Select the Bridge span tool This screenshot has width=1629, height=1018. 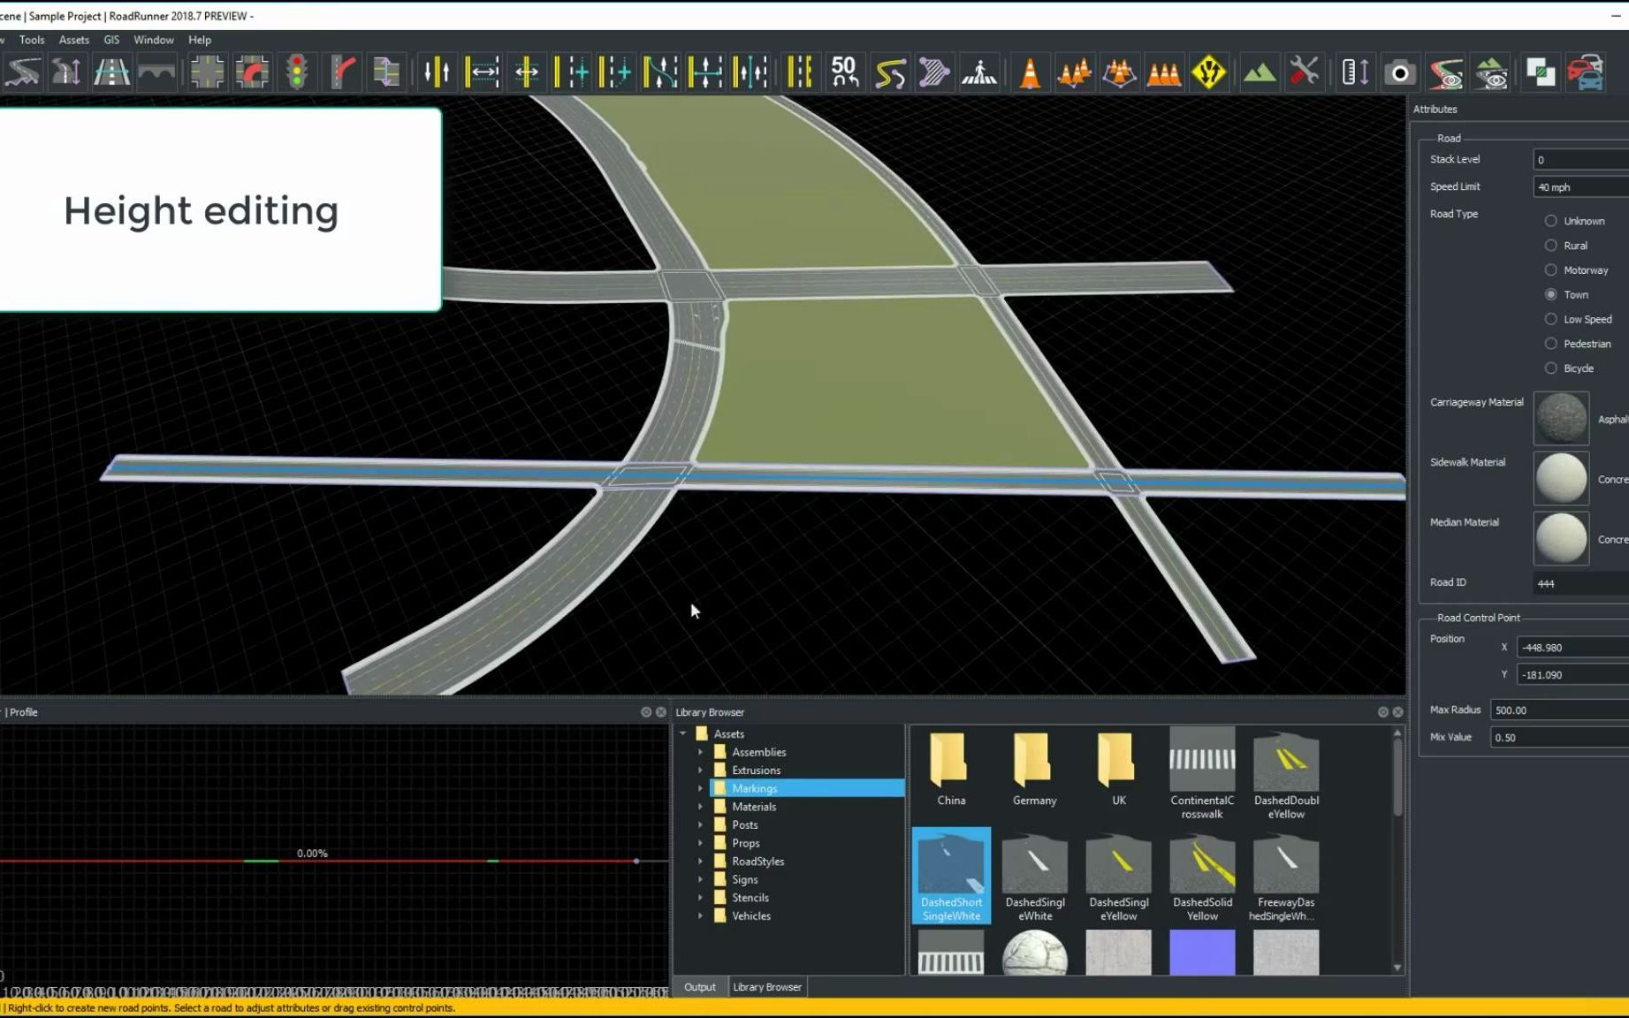[x=156, y=72]
